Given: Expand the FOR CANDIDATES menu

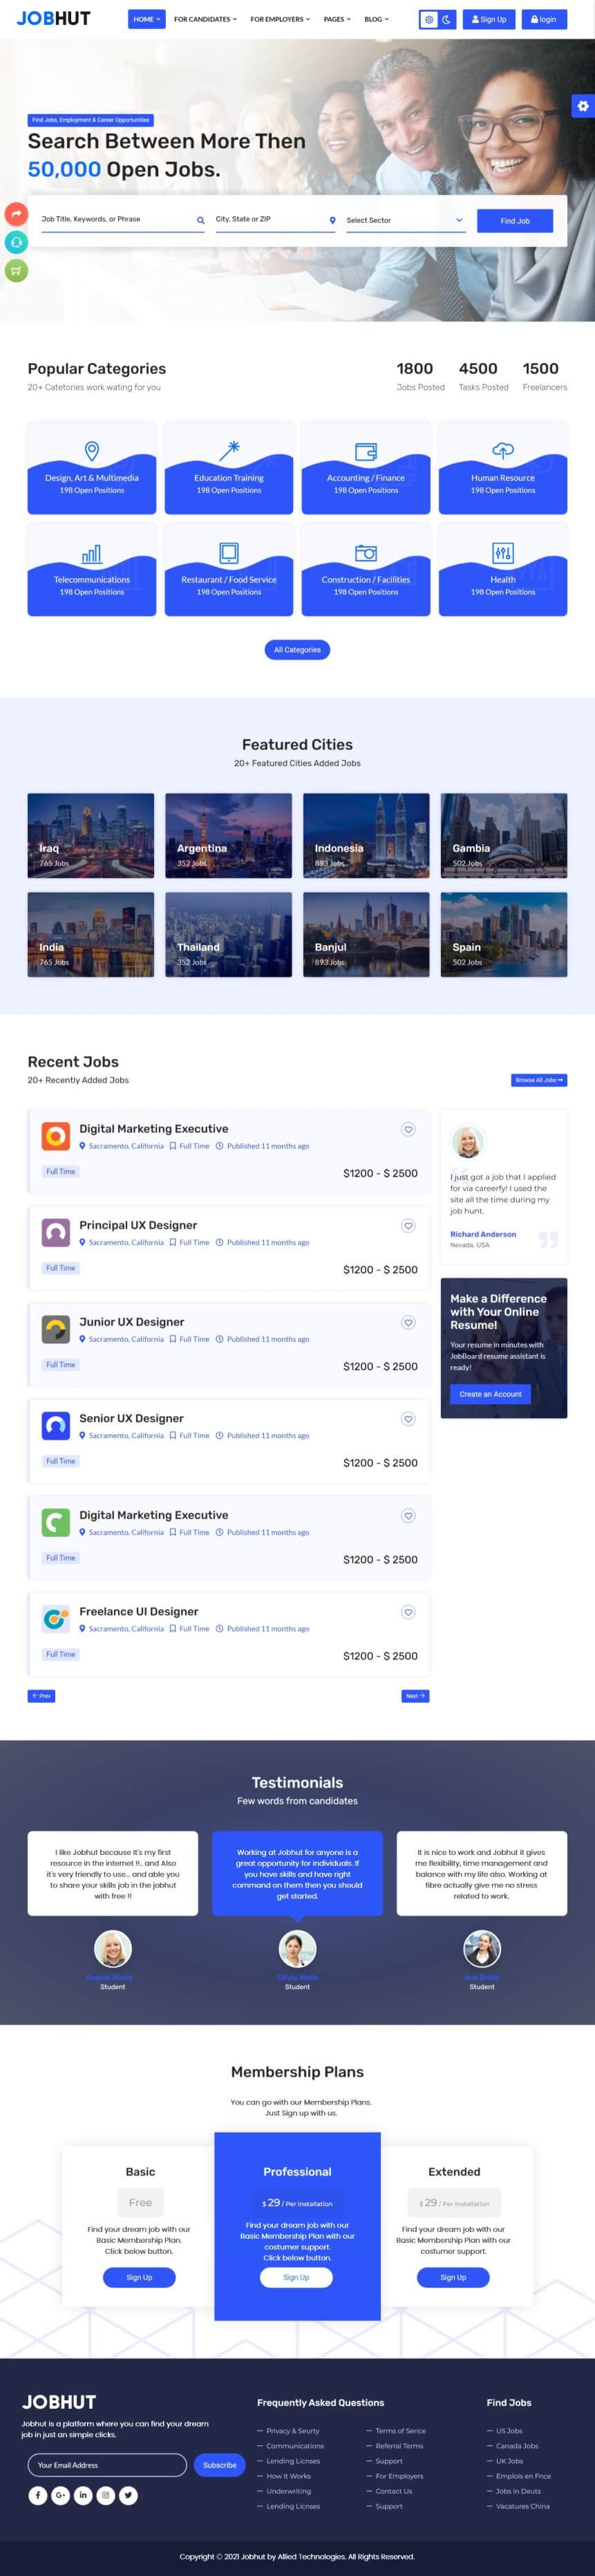Looking at the screenshot, I should tap(205, 19).
